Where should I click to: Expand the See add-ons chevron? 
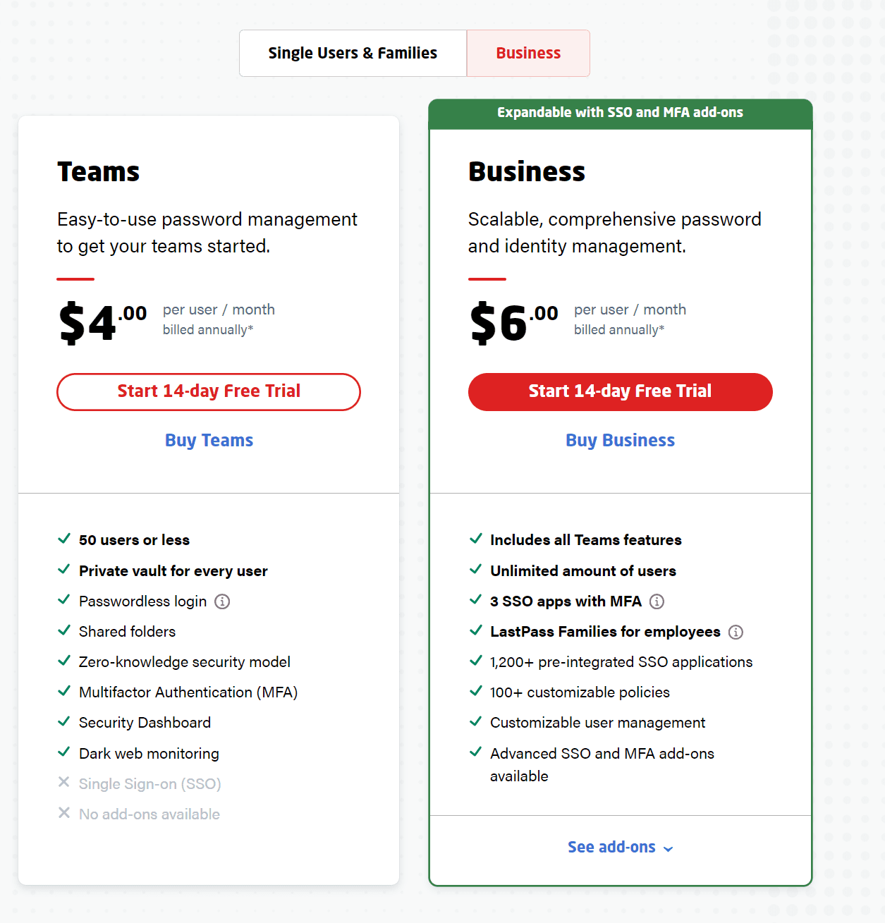coord(669,849)
